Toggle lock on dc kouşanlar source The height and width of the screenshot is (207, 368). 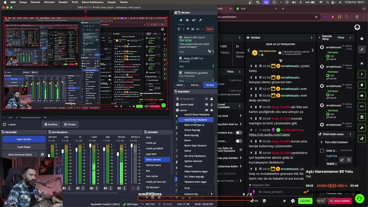coord(212,99)
